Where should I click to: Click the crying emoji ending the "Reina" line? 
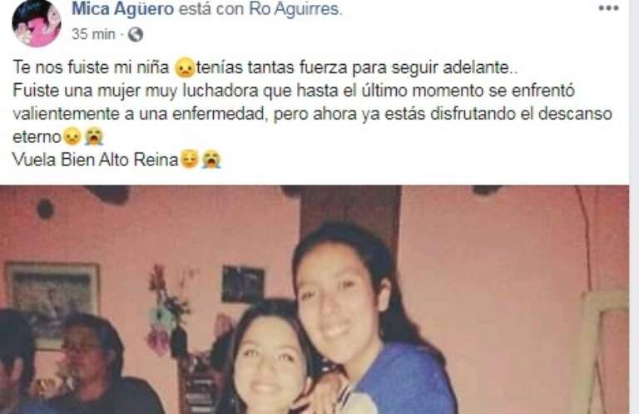point(211,159)
